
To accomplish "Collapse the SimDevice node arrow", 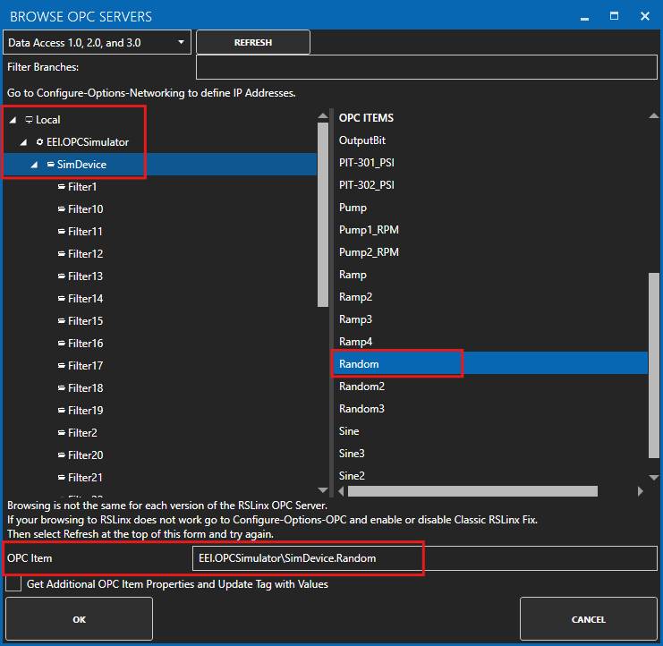I will click(35, 165).
